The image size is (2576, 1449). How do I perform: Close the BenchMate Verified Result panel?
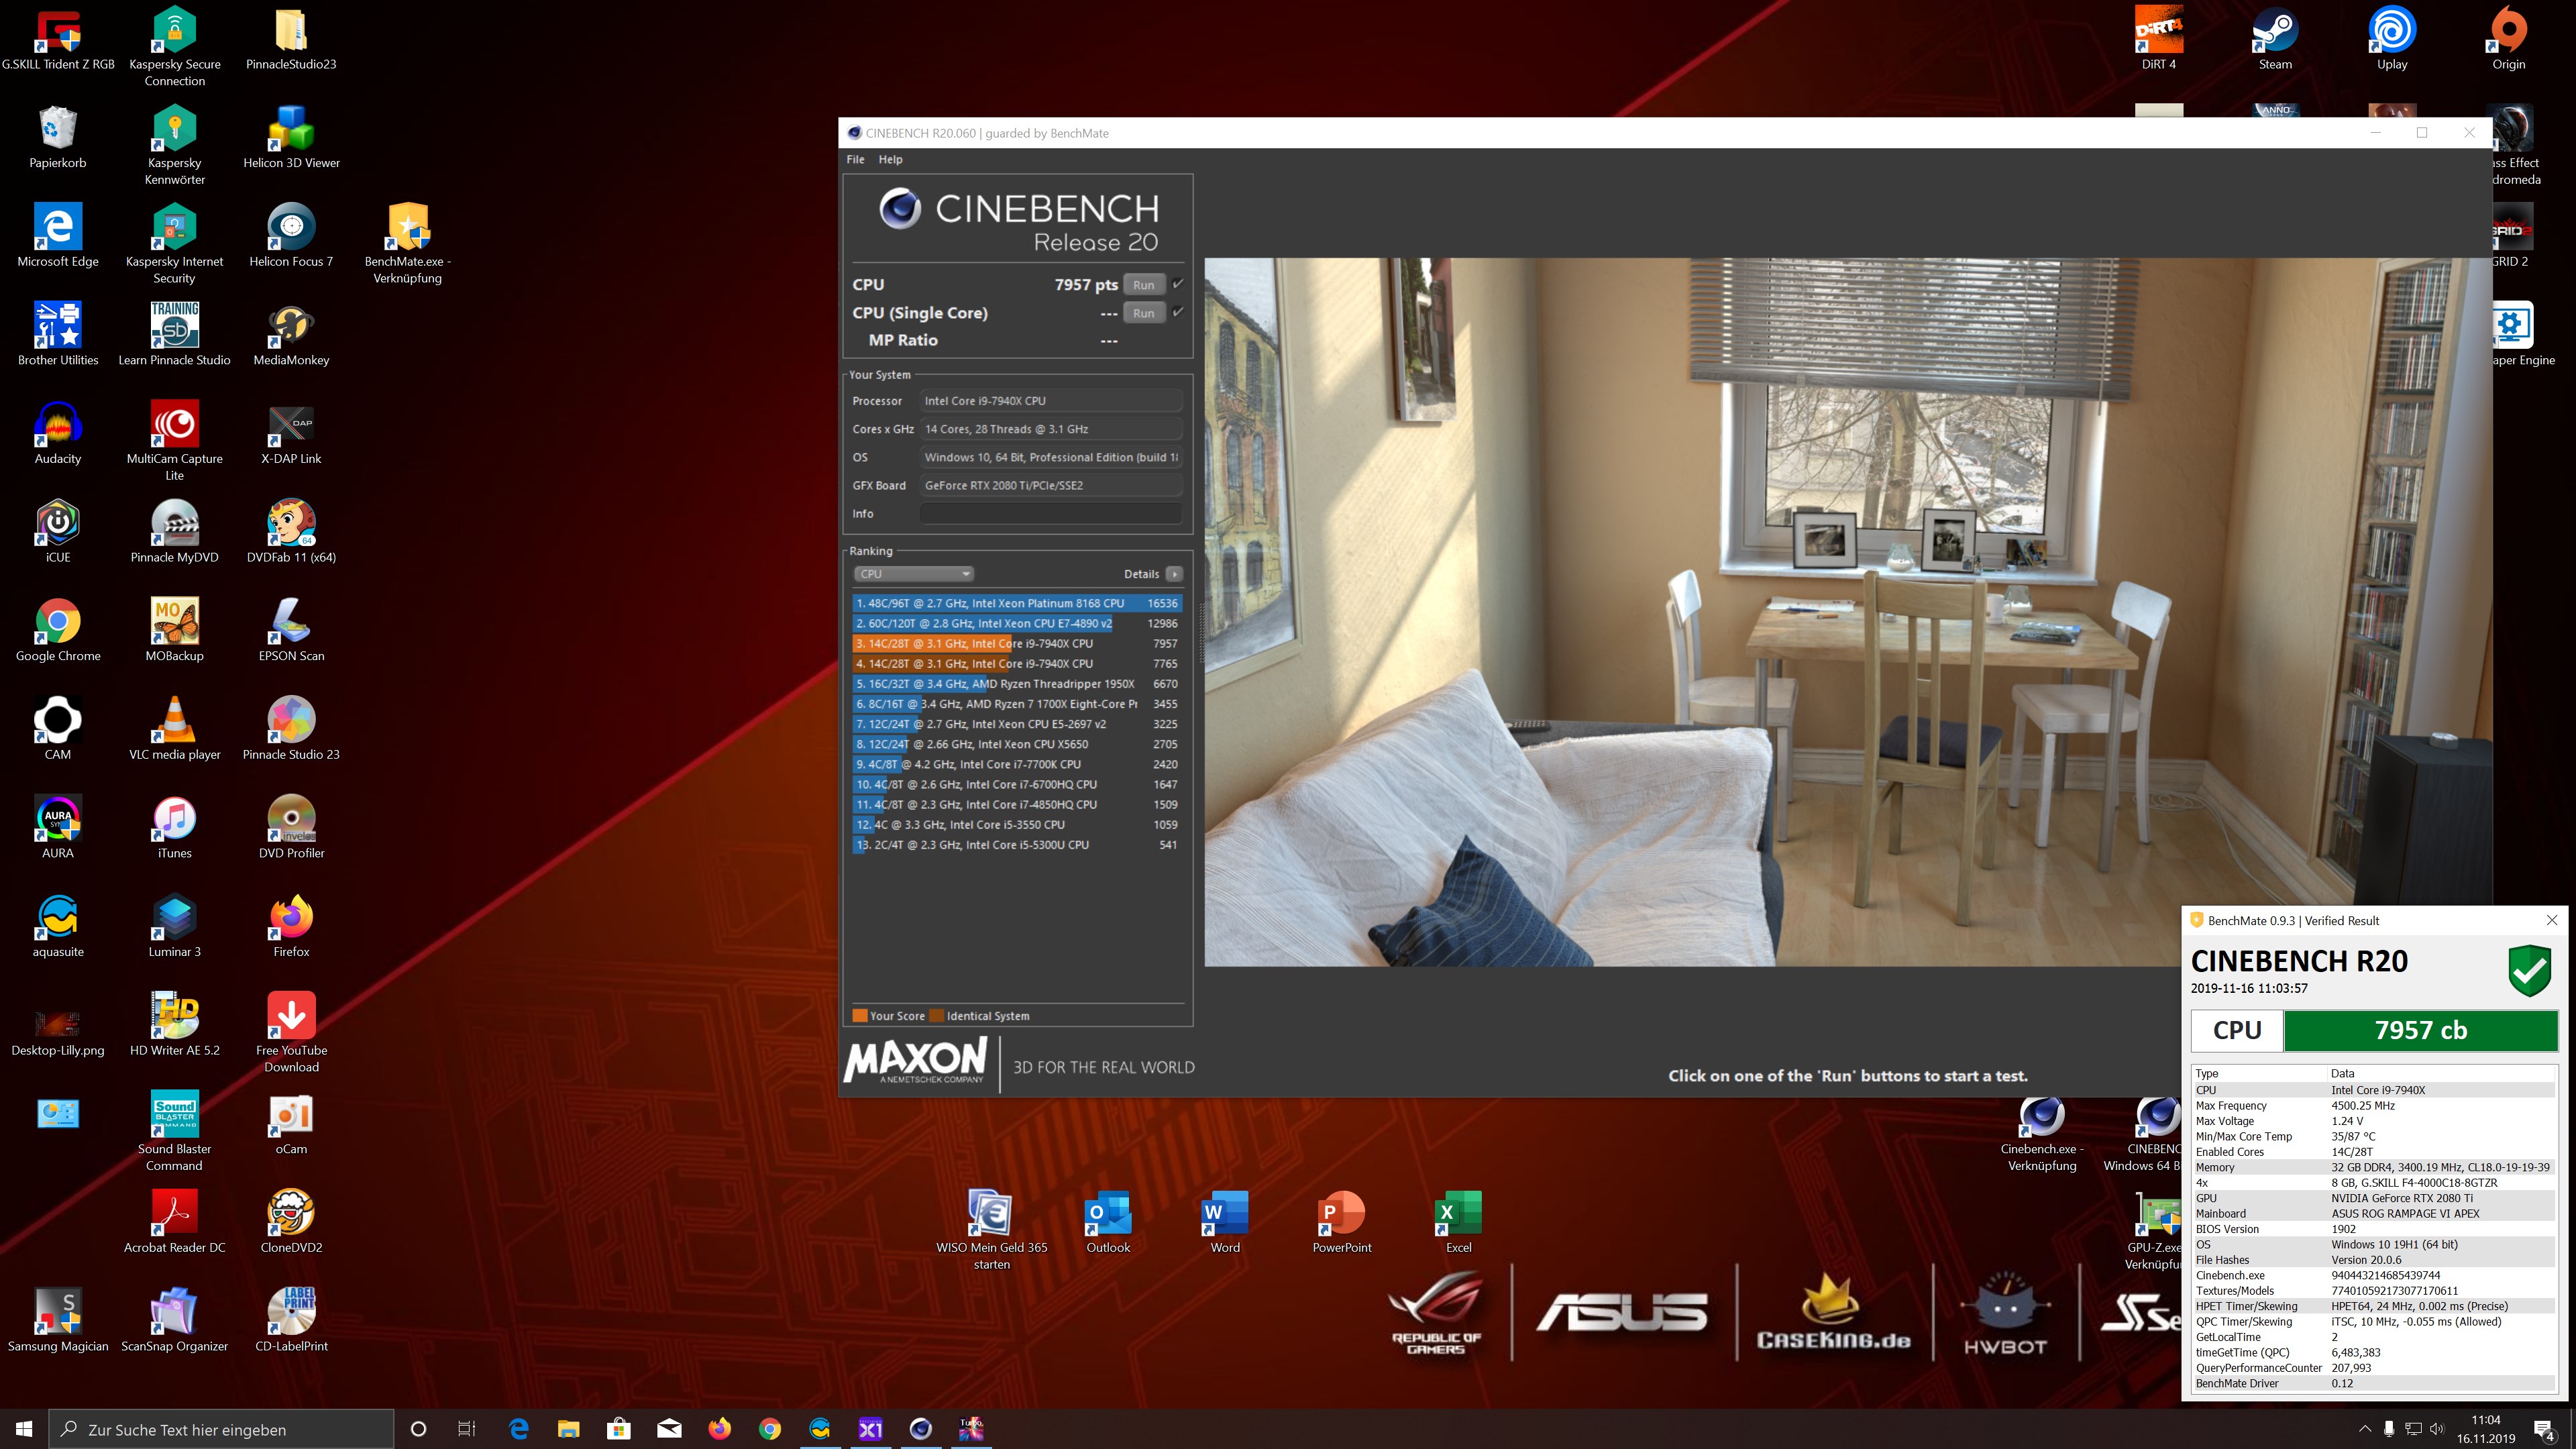(2551, 920)
